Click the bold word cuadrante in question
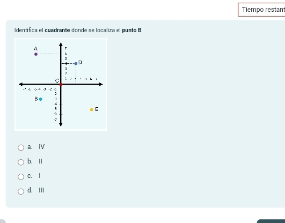 tap(57, 30)
